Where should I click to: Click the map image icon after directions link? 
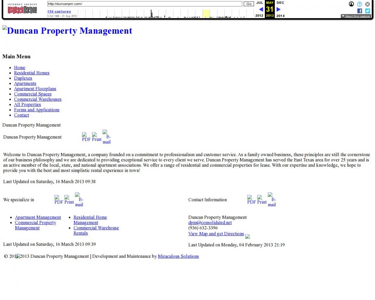247,237
